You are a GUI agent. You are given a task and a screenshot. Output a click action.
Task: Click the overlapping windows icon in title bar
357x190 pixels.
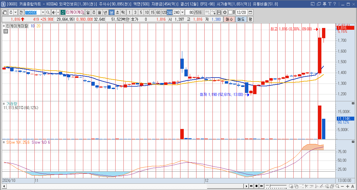point(319,4)
